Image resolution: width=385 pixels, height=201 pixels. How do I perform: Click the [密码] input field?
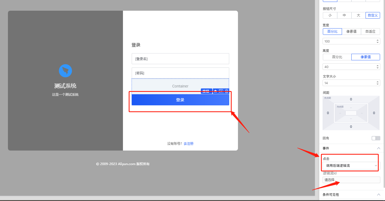(180, 73)
